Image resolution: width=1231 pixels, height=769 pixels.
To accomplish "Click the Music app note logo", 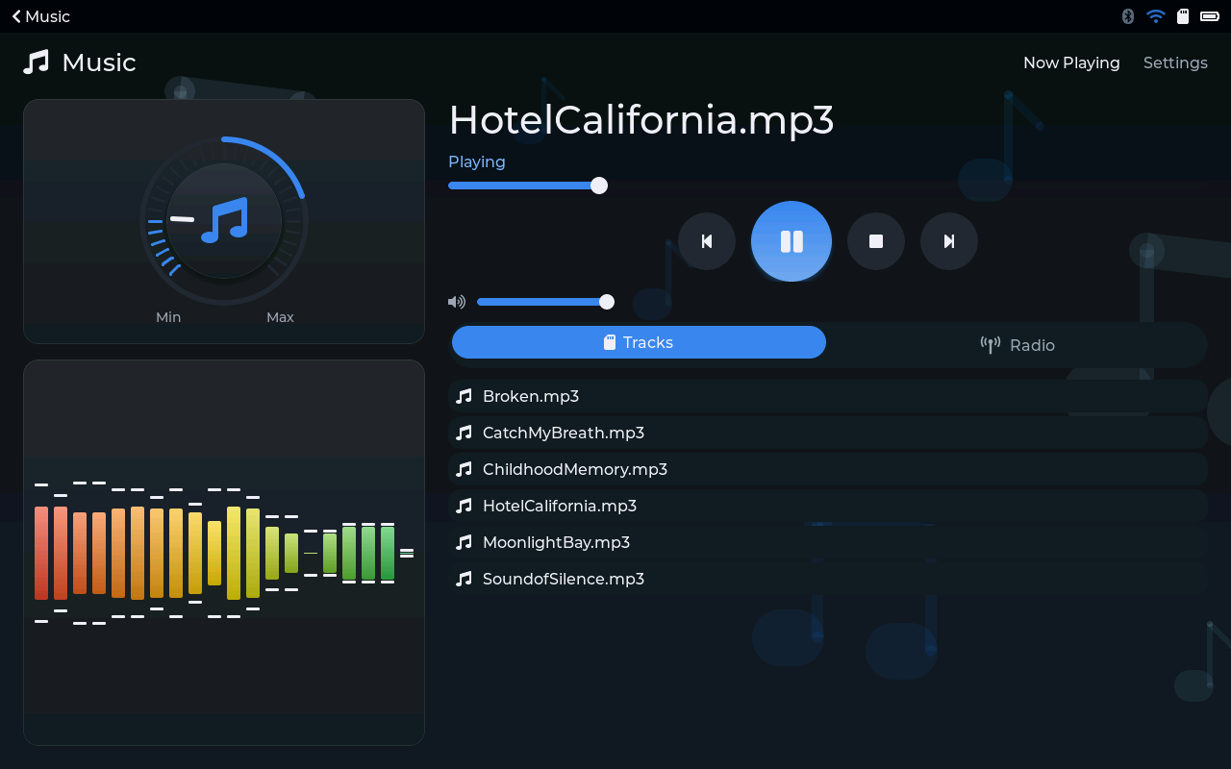I will coord(36,62).
